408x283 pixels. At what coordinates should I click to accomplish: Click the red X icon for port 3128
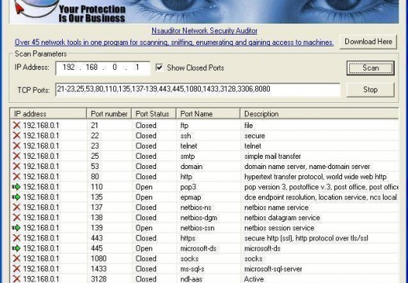(x=16, y=279)
